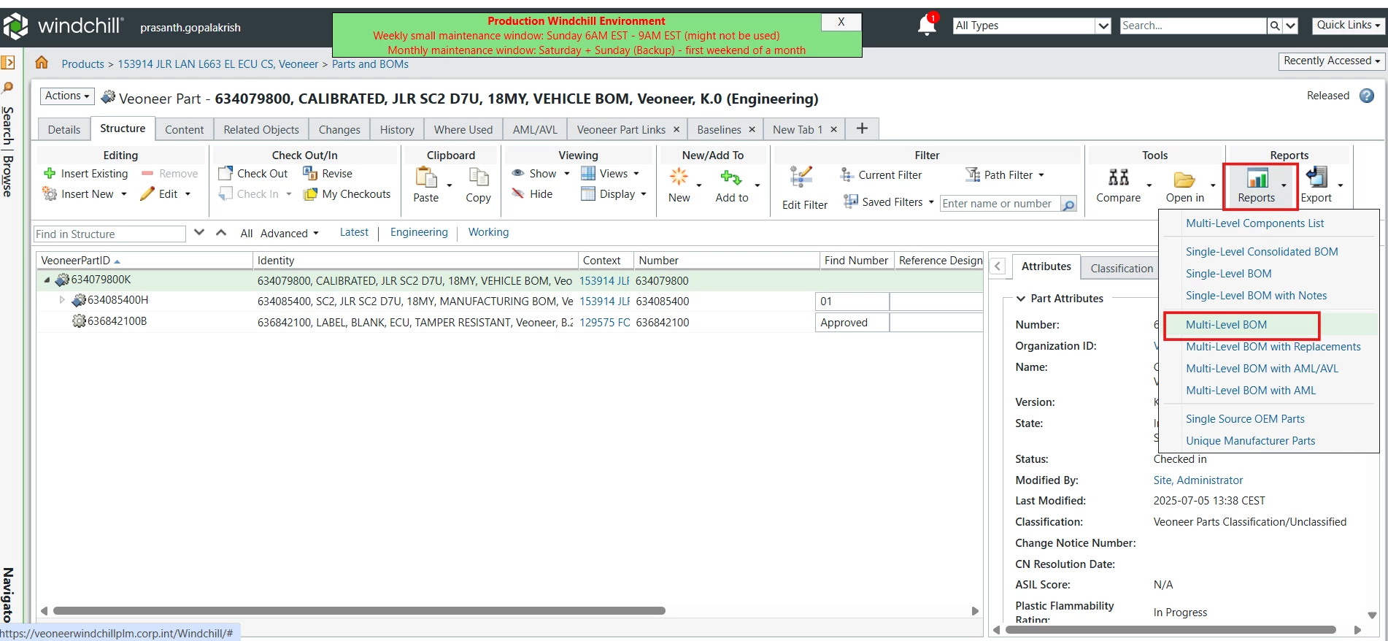Screen dimensions: 1388x641
Task: Click the Working filter link
Action: (x=488, y=232)
